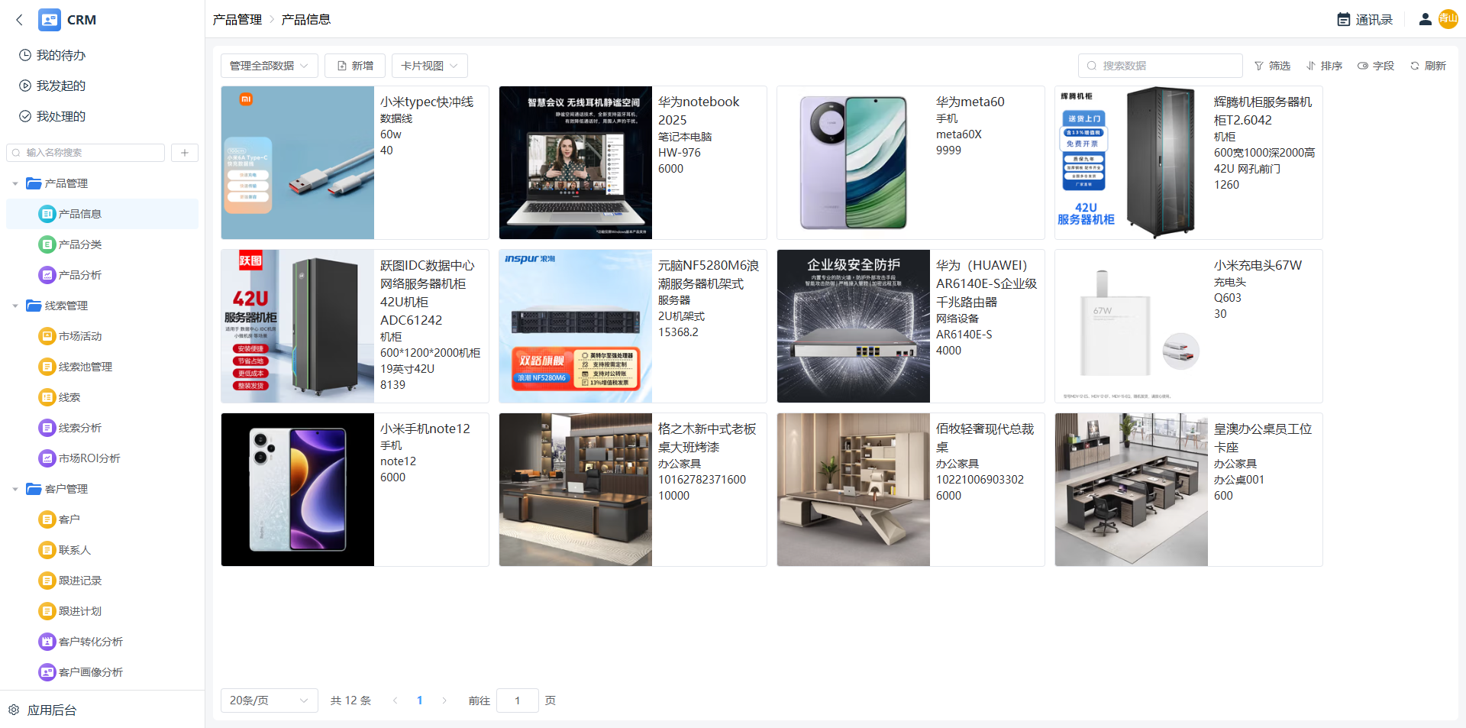Click the 我处理的 checkmark icon

tap(25, 116)
